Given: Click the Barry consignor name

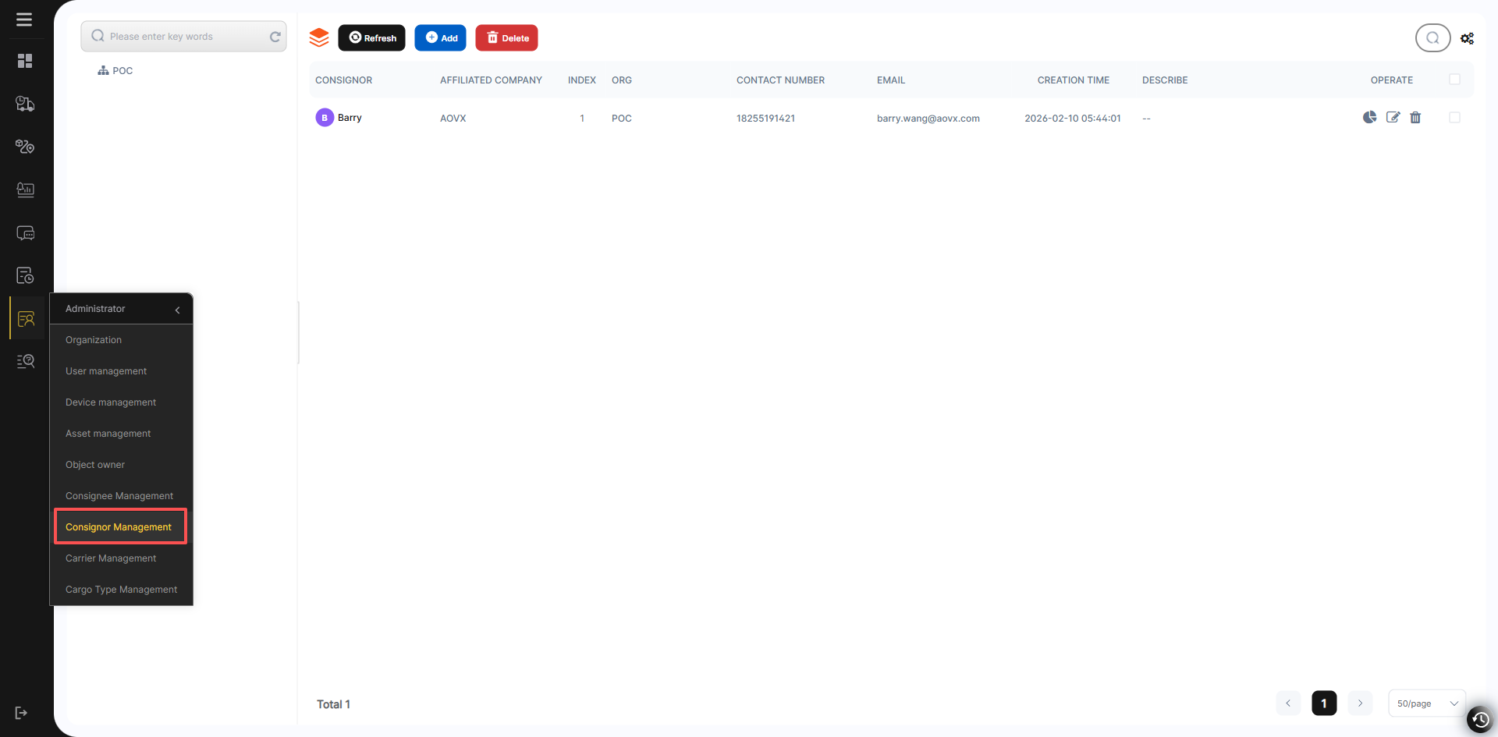Looking at the screenshot, I should click(x=350, y=118).
